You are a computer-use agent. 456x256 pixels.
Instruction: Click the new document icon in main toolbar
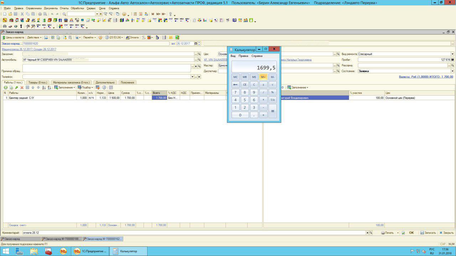point(5,14)
